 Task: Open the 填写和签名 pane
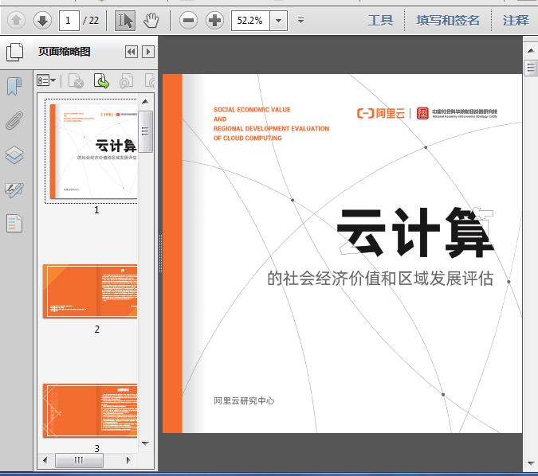(448, 21)
